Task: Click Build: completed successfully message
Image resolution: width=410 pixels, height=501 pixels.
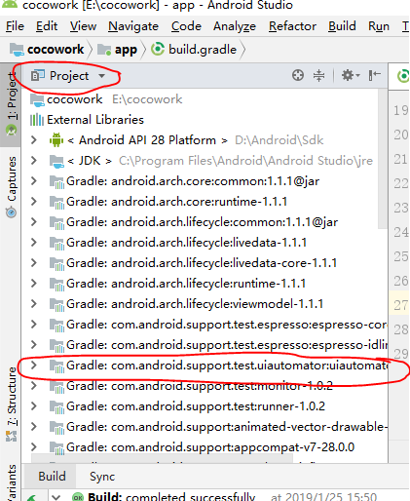Action: coord(171,497)
